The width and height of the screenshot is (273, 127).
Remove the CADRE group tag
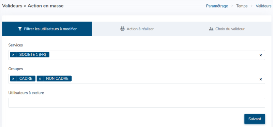pos(13,78)
